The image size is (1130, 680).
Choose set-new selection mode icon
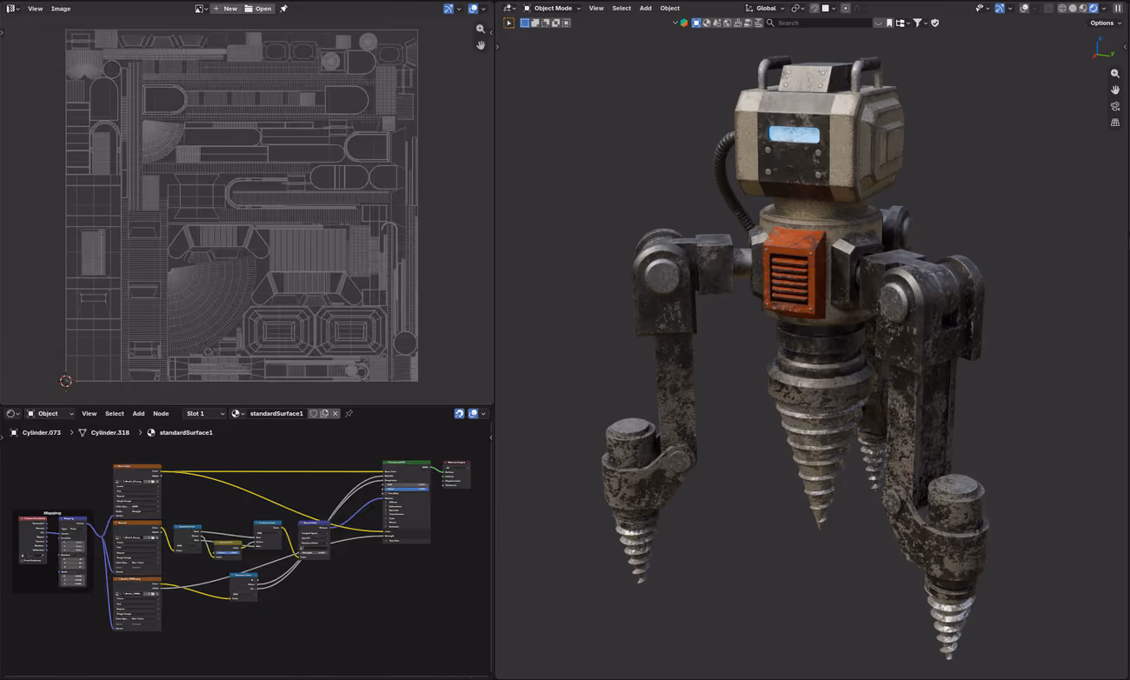pos(525,23)
